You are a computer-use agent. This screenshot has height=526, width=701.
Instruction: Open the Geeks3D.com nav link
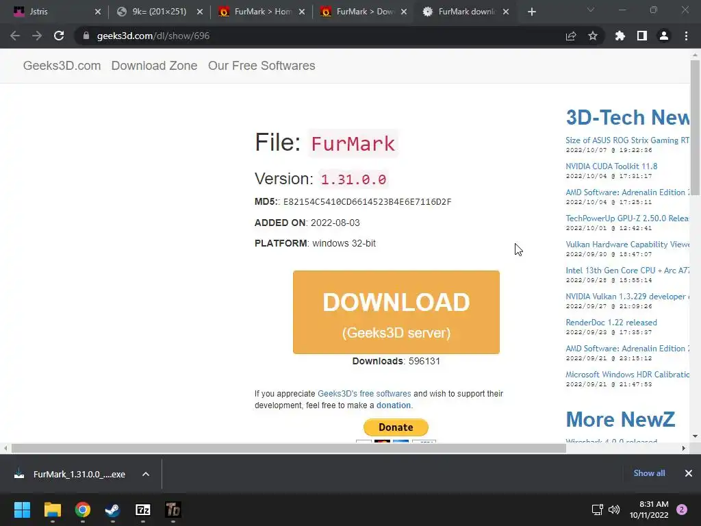pos(62,66)
